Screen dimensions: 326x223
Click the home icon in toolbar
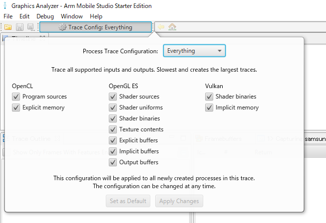(172, 27)
